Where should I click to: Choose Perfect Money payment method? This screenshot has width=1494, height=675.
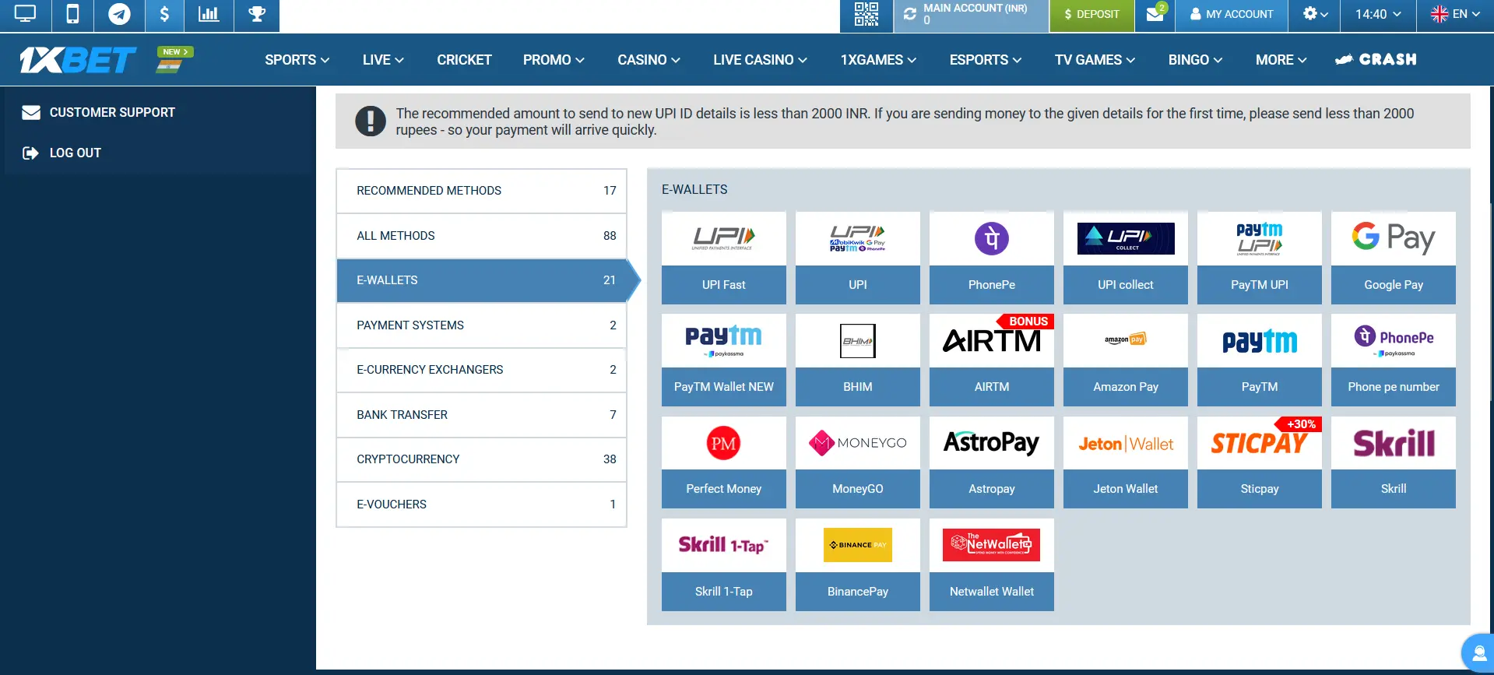tap(724, 462)
